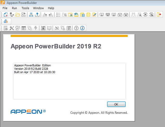Click the yellow Open folder icon
This screenshot has height=127, width=165.
[18, 15]
